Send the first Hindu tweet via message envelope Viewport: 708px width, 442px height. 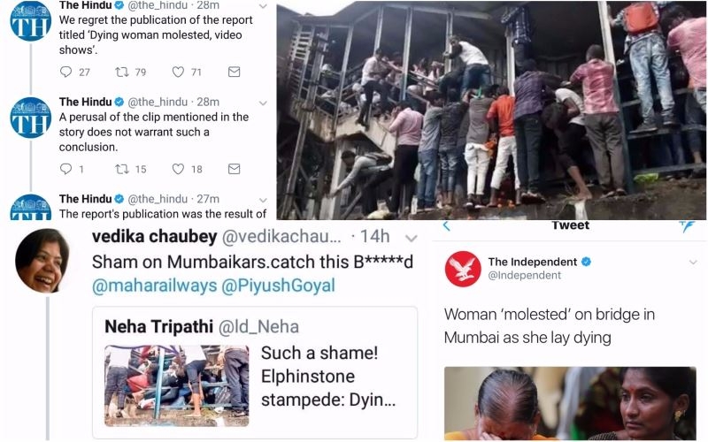point(234,72)
